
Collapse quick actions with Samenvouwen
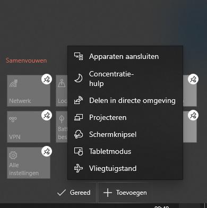tap(26, 60)
